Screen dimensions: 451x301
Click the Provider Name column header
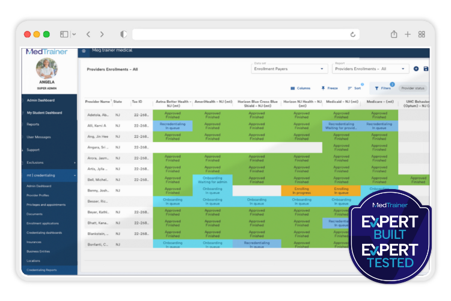pyautogui.click(x=97, y=102)
